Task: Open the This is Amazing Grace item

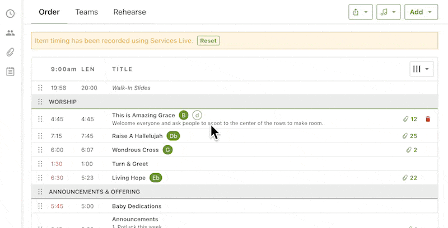Action: click(143, 115)
